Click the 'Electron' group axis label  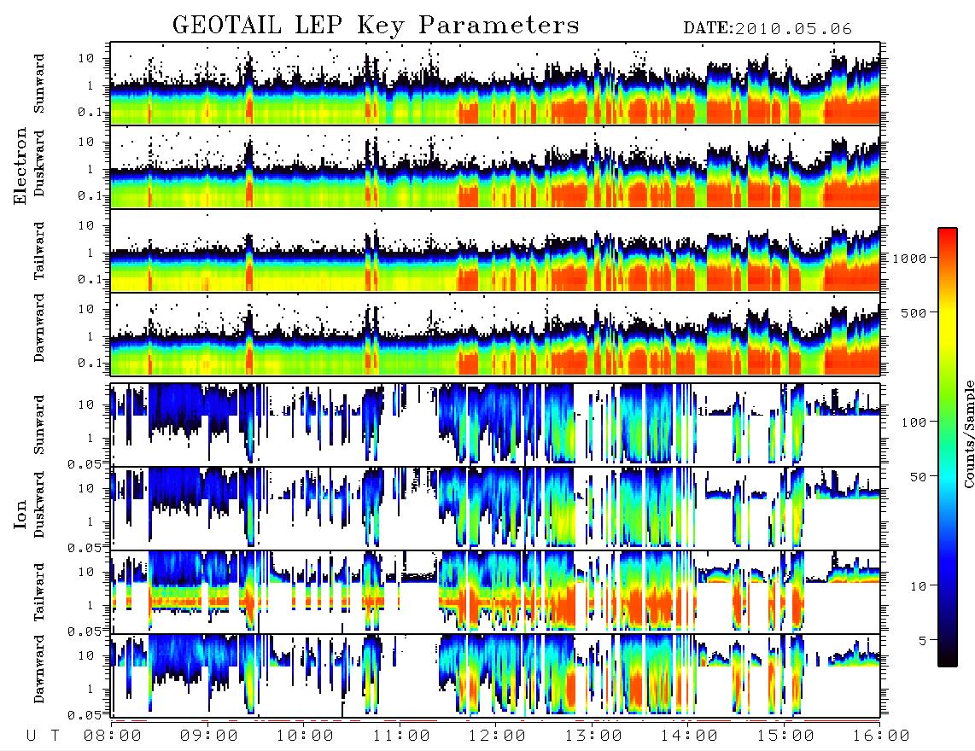(20, 166)
